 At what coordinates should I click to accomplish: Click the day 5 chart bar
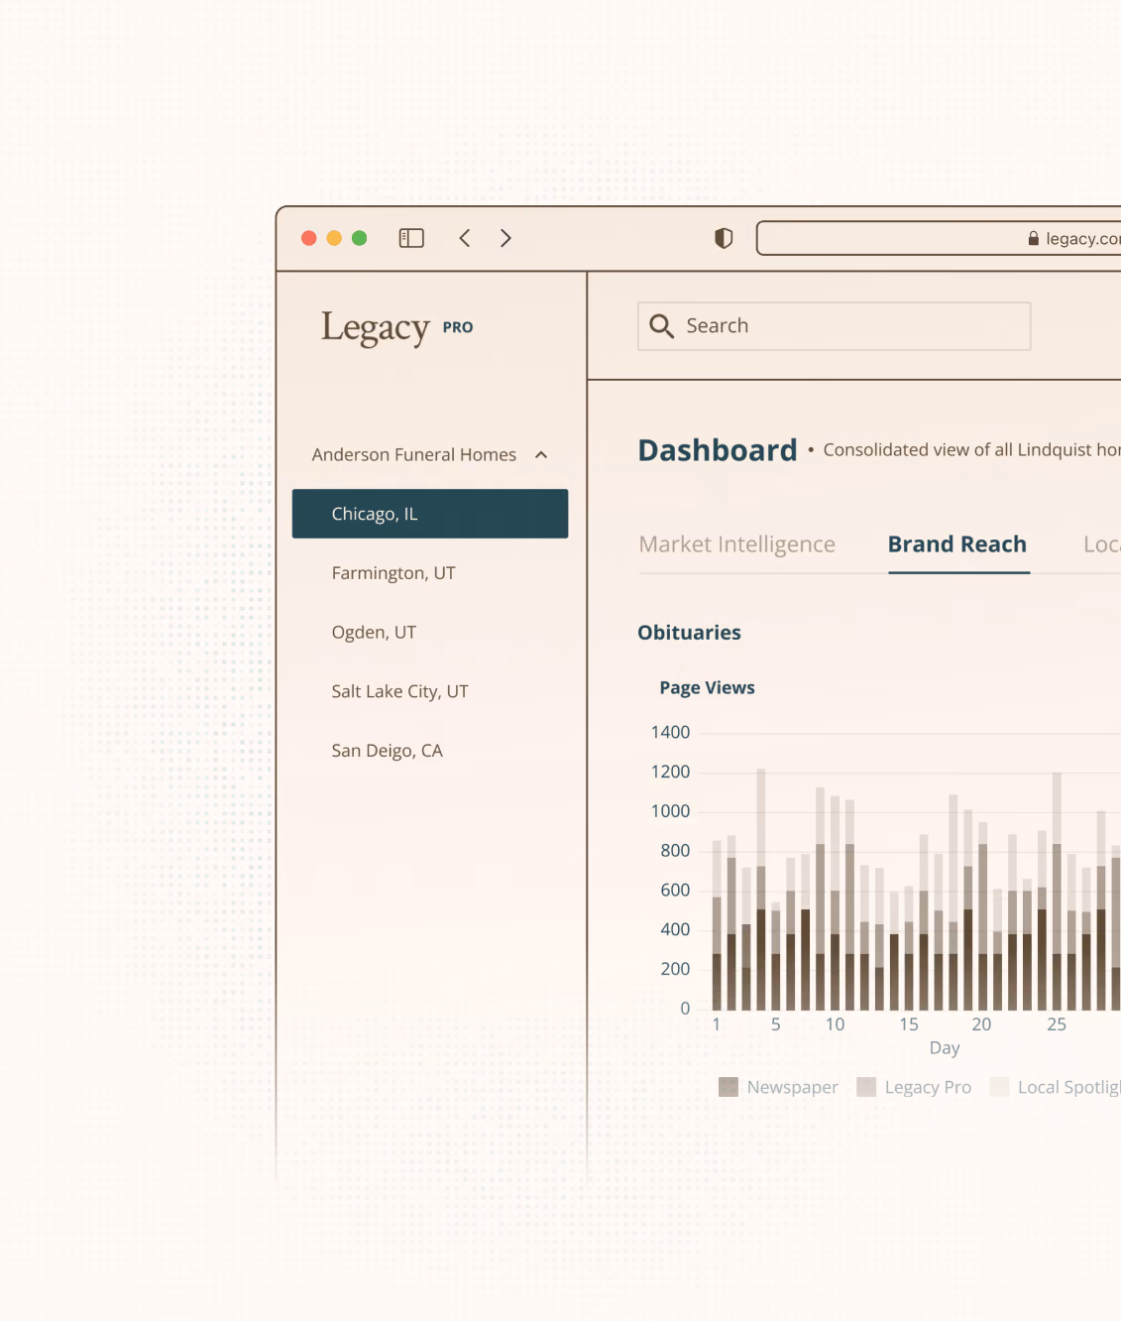pyautogui.click(x=776, y=956)
